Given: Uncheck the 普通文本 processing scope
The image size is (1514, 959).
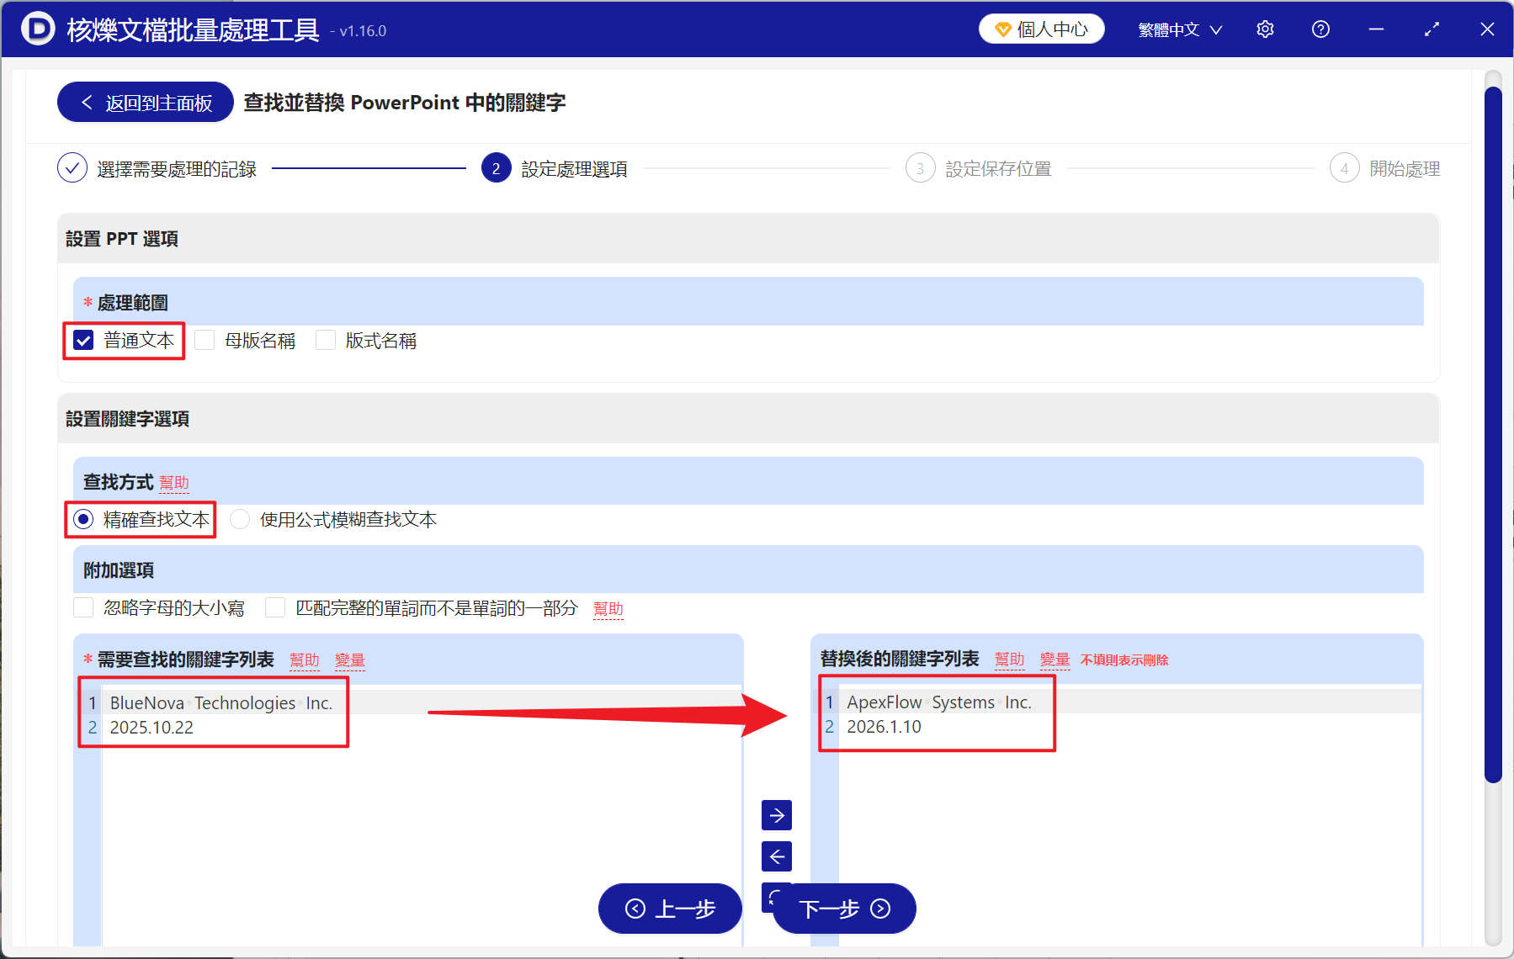Looking at the screenshot, I should (x=82, y=340).
